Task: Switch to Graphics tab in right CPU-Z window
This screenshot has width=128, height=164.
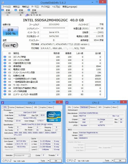Action: (x=107, y=107)
